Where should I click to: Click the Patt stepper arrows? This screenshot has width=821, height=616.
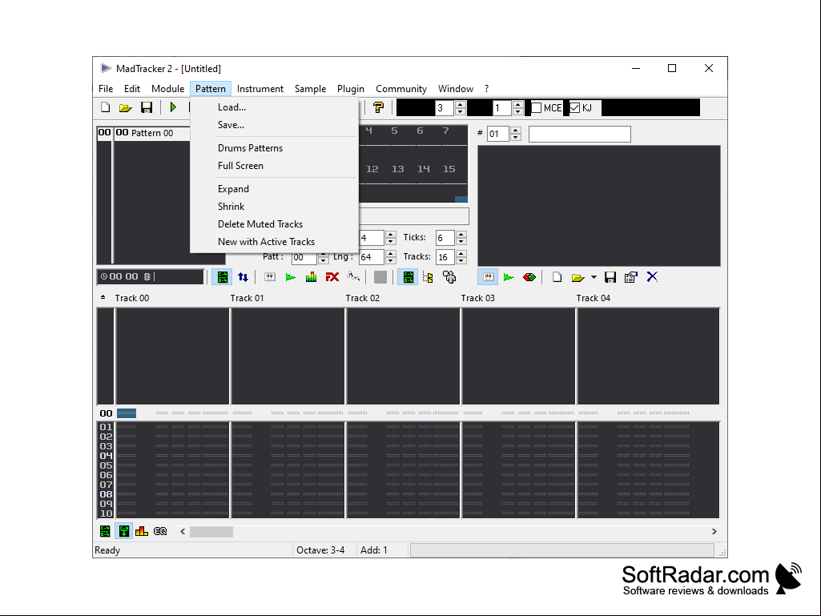point(323,258)
